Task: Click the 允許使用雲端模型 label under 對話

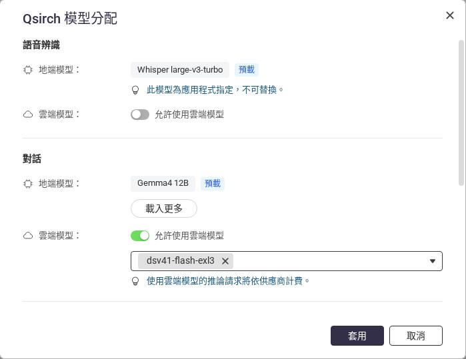Action: pyautogui.click(x=189, y=236)
